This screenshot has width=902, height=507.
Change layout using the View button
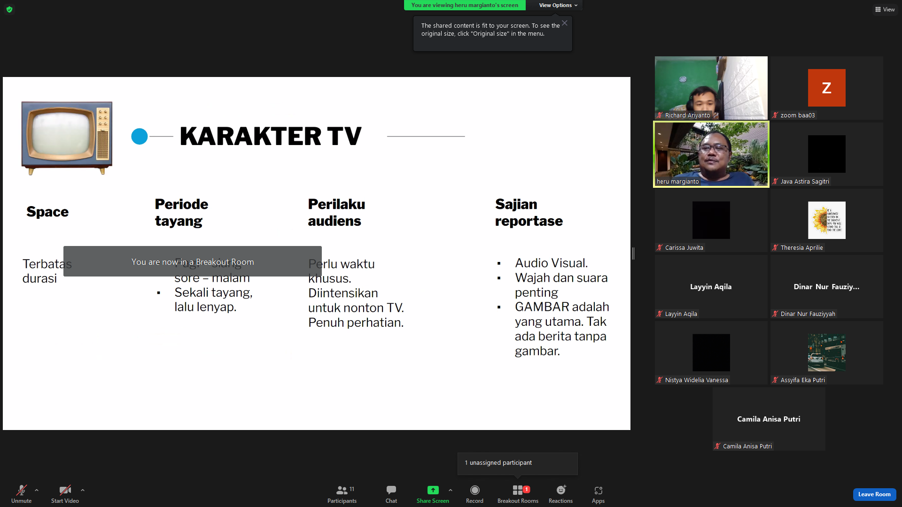coord(885,9)
